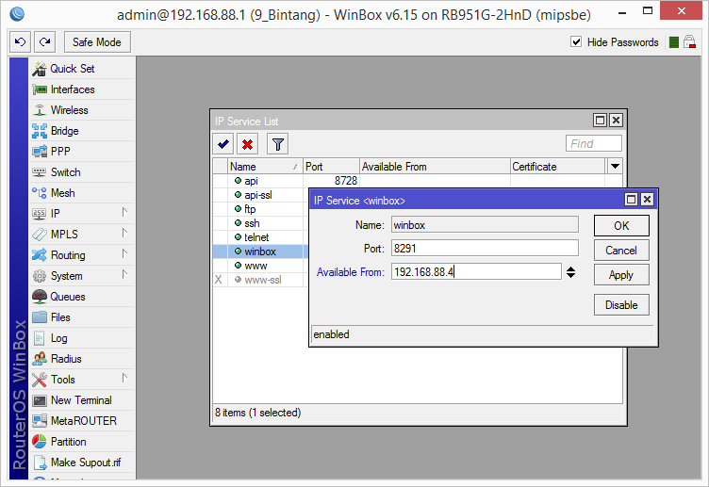
Task: Click OK in IP Service dialog
Action: pyautogui.click(x=621, y=225)
